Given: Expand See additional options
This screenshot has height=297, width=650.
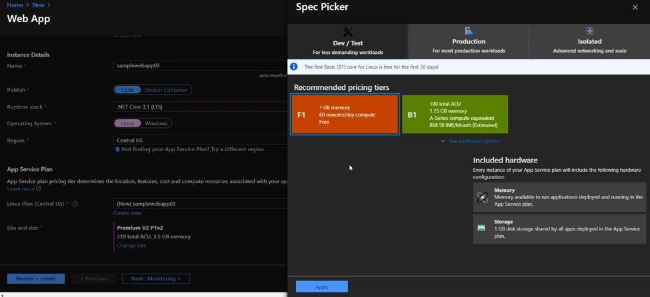Looking at the screenshot, I should [x=470, y=141].
